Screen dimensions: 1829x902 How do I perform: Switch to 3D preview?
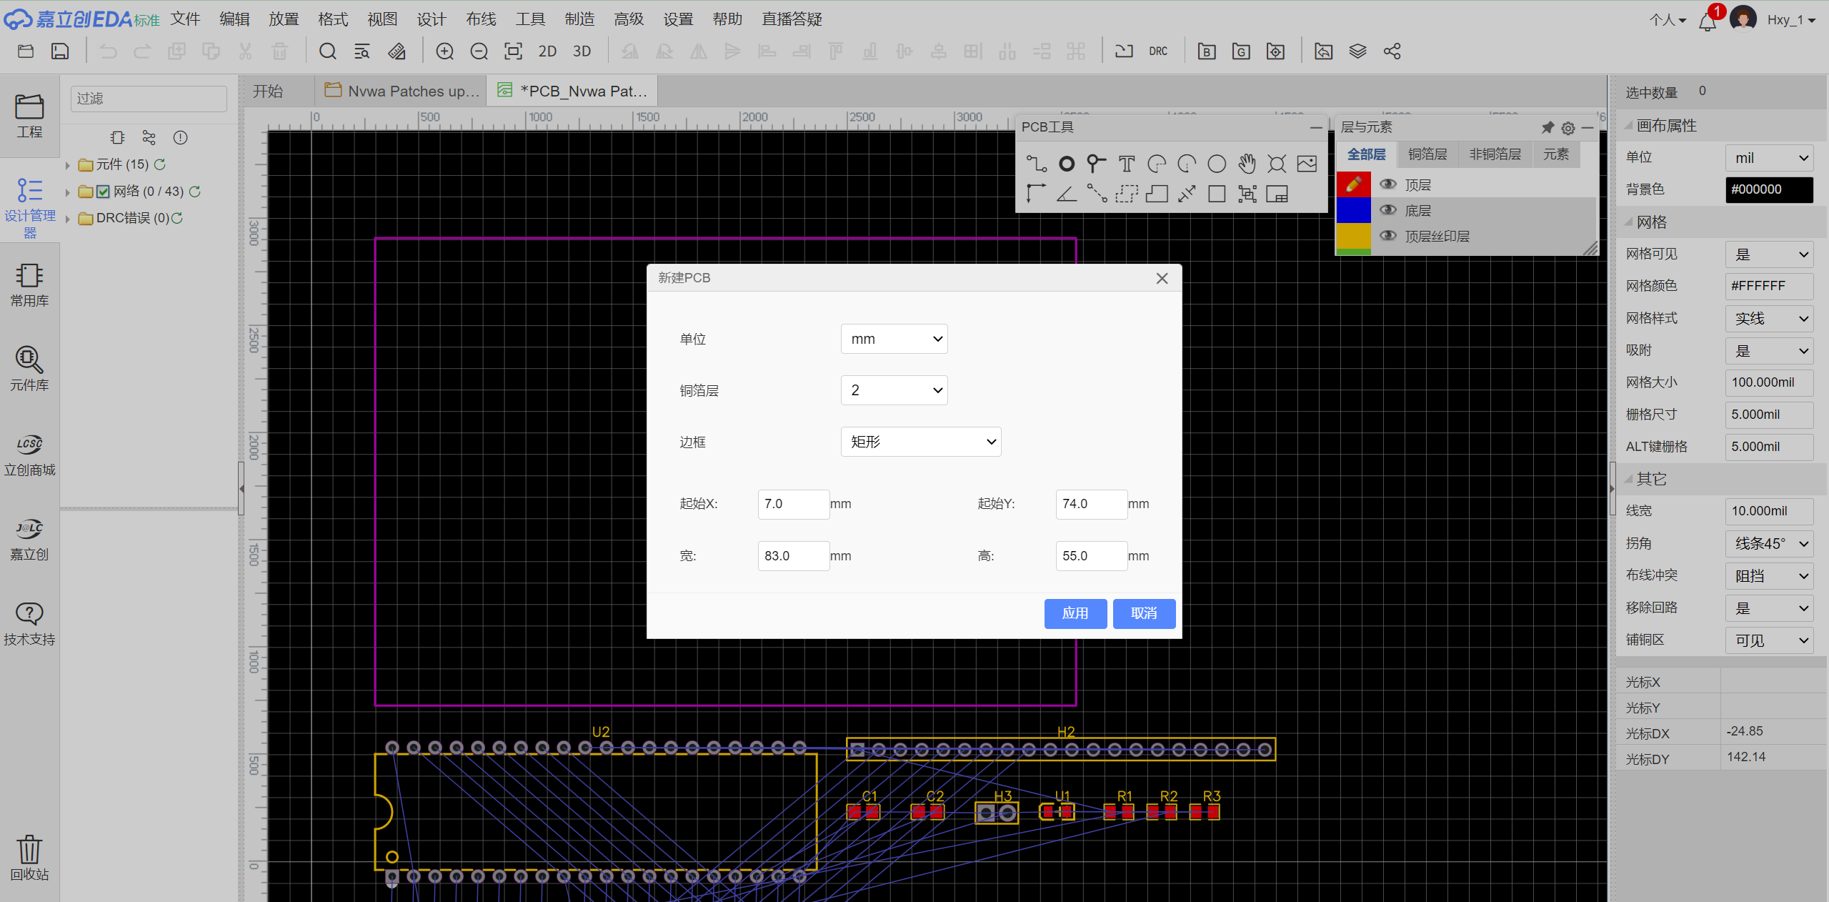tap(582, 51)
